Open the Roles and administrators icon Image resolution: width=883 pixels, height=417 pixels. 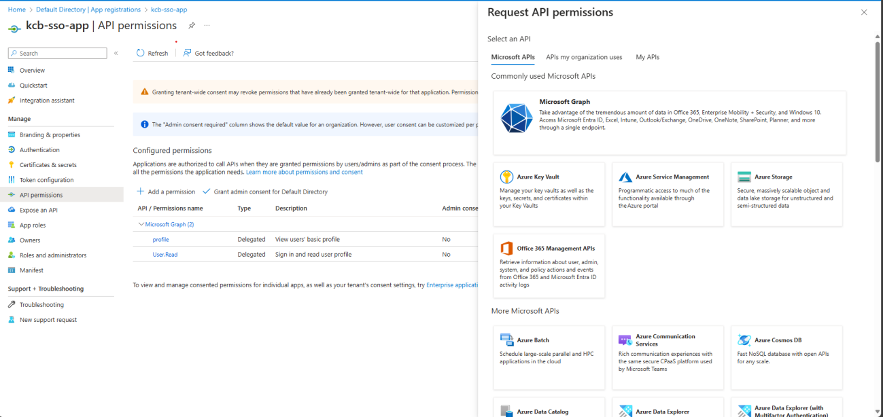pyautogui.click(x=12, y=255)
